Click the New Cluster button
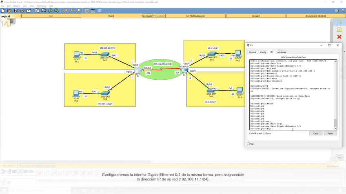The width and height of the screenshot is (346, 194). (147, 16)
